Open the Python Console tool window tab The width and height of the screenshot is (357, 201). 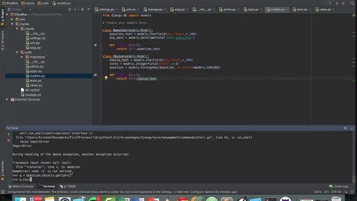[x=21, y=186]
